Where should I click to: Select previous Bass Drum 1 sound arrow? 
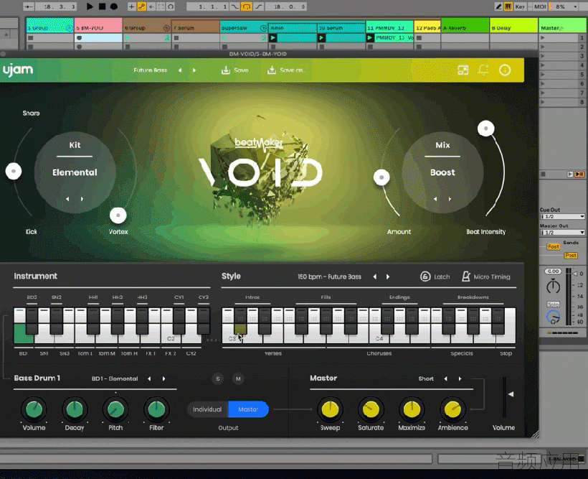149,378
